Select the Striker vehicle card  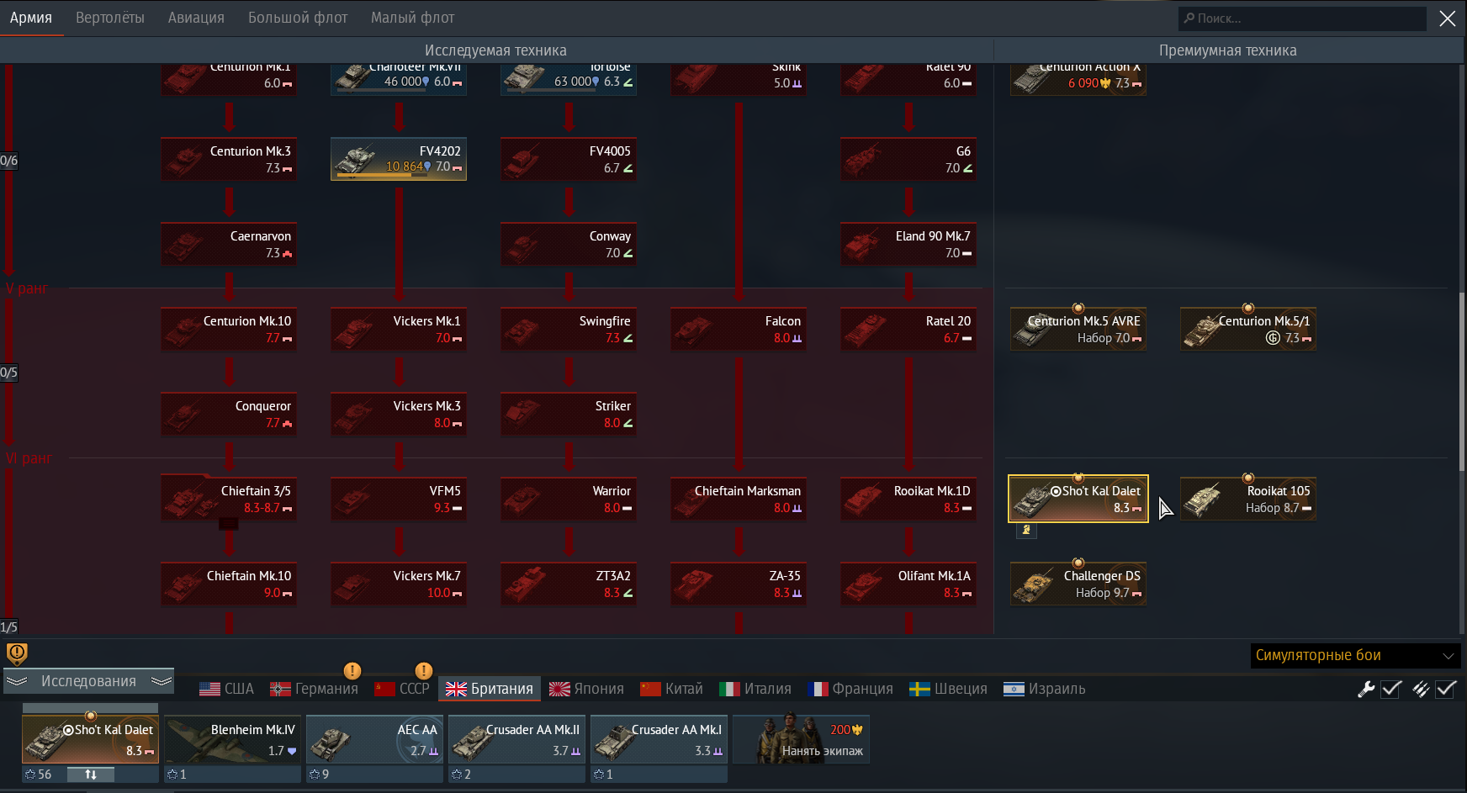point(569,414)
